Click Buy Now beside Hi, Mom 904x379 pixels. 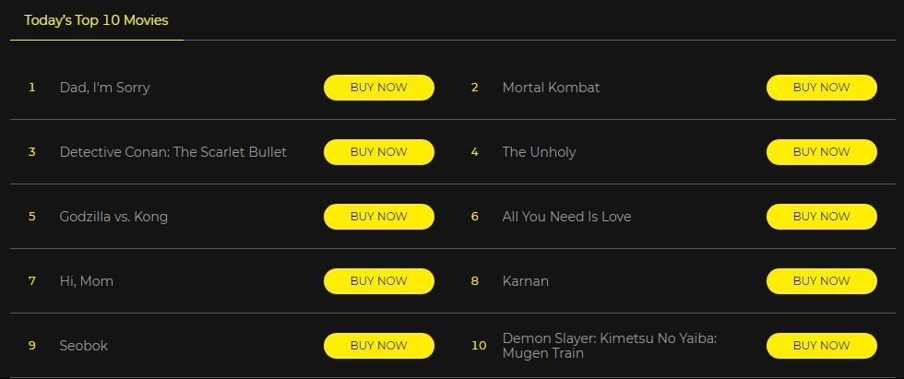coord(378,281)
